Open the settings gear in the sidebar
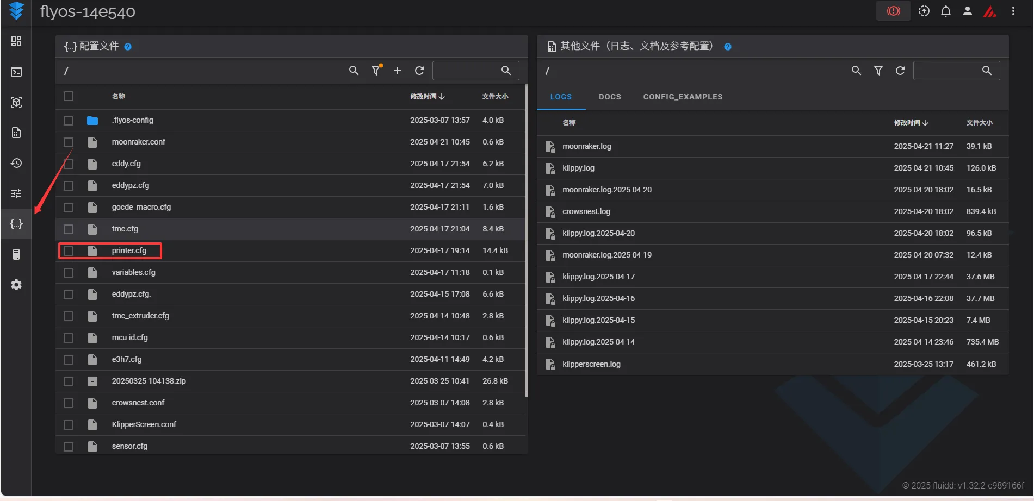This screenshot has height=501, width=1034. coord(16,285)
